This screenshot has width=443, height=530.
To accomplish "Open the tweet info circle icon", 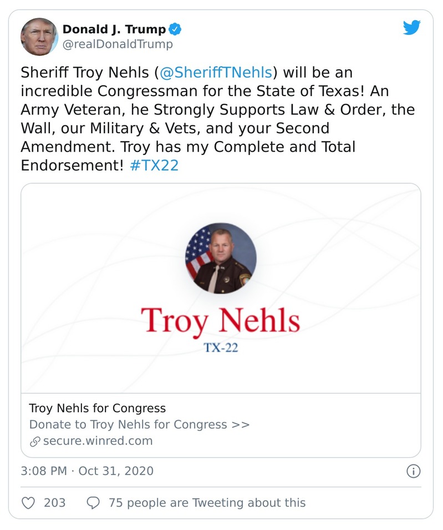I will click(x=414, y=471).
